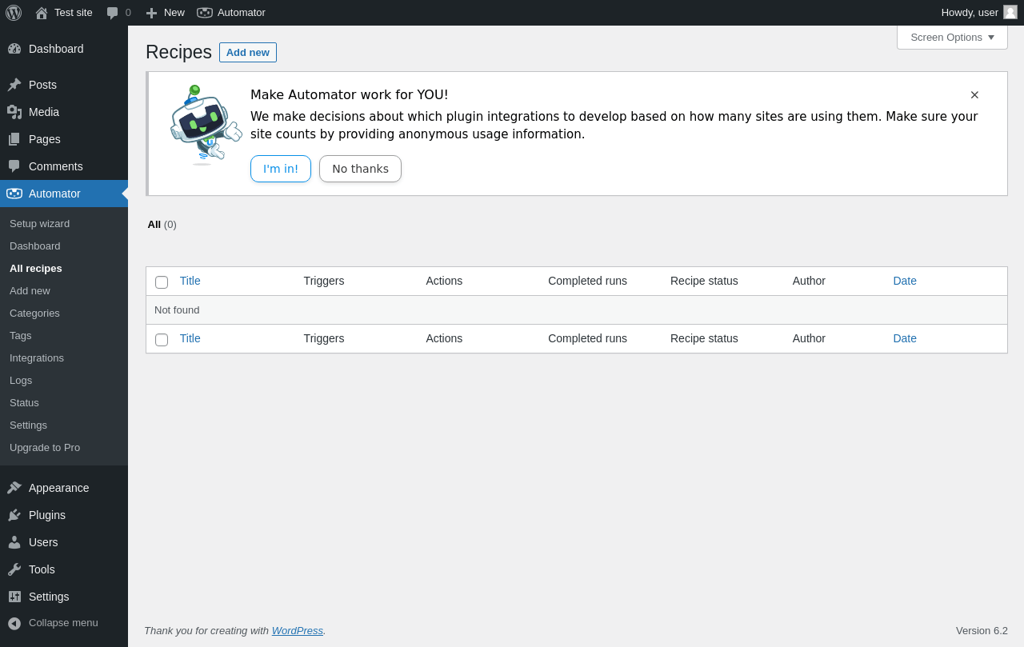
Task: Click the Appearance paintbrush icon
Action: (x=14, y=488)
